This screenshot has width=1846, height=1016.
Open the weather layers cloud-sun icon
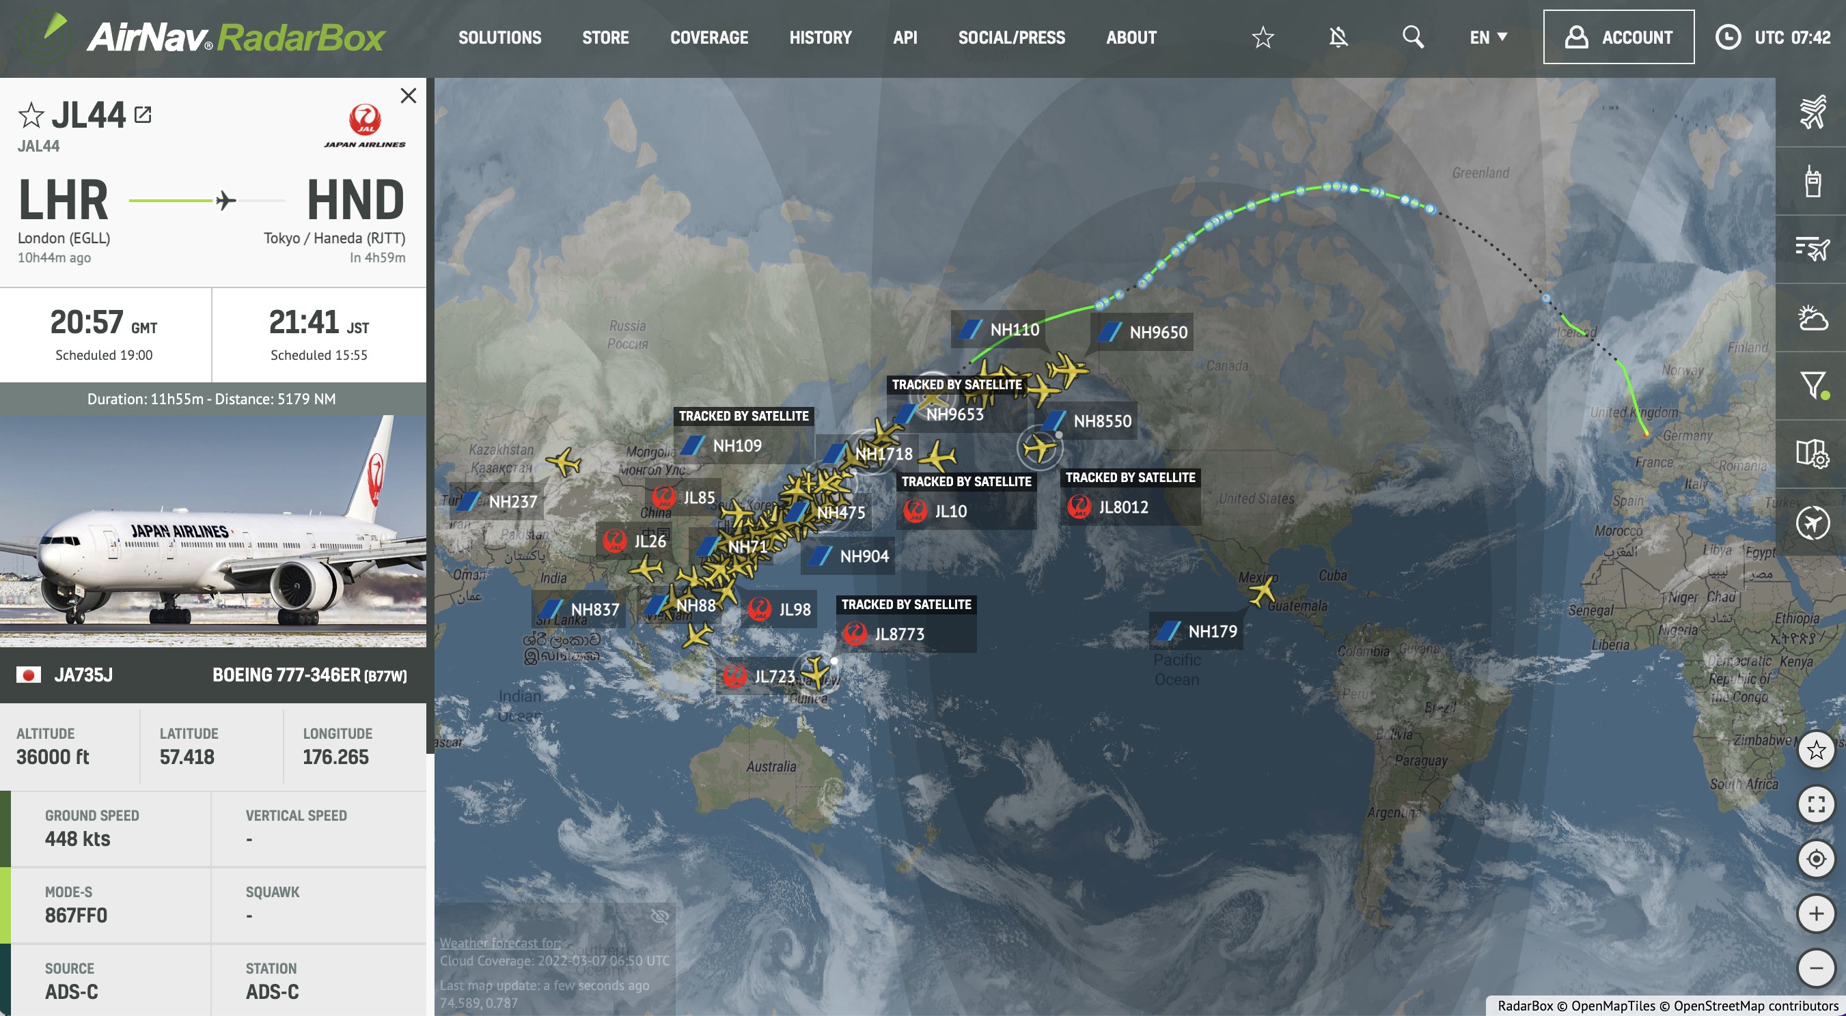tap(1813, 317)
